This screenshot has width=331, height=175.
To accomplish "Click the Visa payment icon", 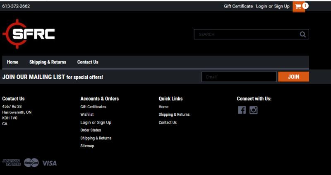I will click(x=49, y=163).
